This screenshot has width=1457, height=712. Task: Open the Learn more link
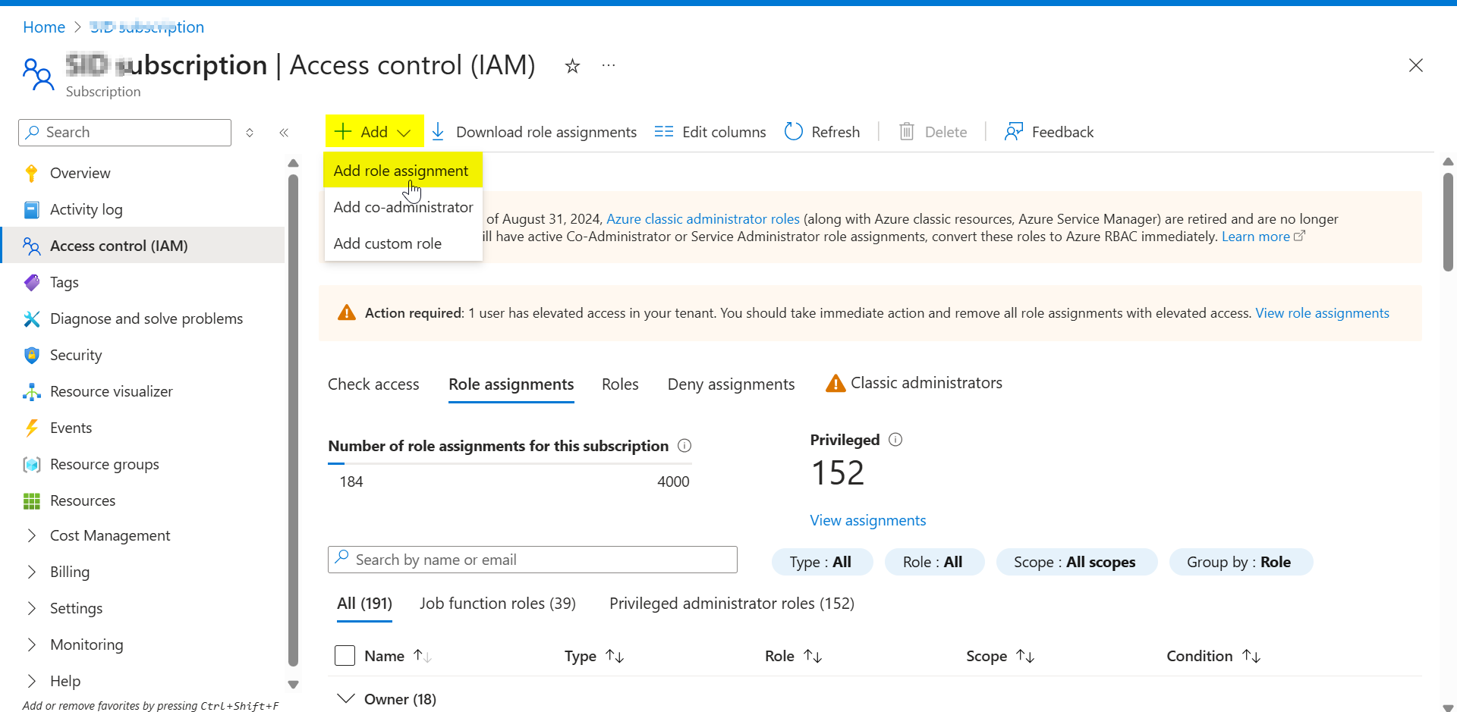1263,237
